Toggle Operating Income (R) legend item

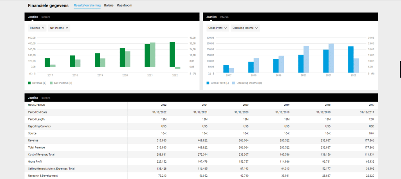(247, 83)
